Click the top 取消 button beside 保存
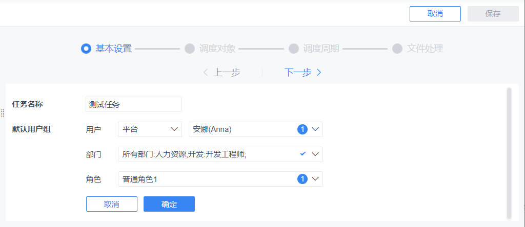The height and width of the screenshot is (227, 525). coord(435,14)
